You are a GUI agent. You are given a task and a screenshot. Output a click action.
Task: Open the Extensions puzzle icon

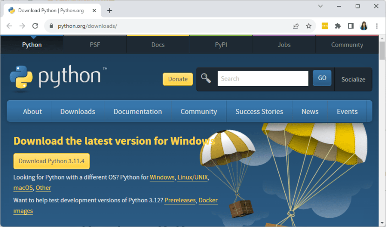pos(338,26)
